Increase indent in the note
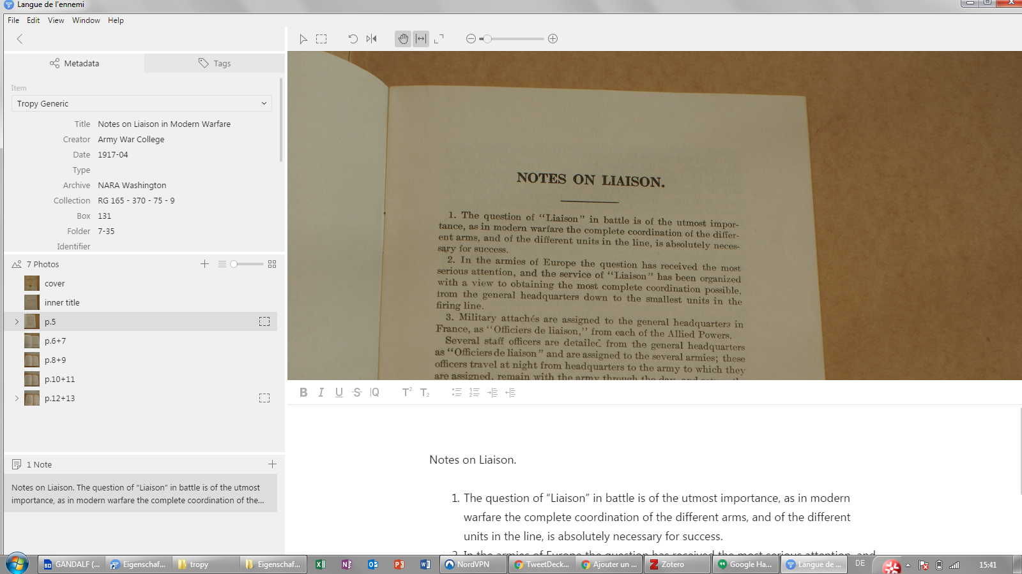 pos(492,392)
